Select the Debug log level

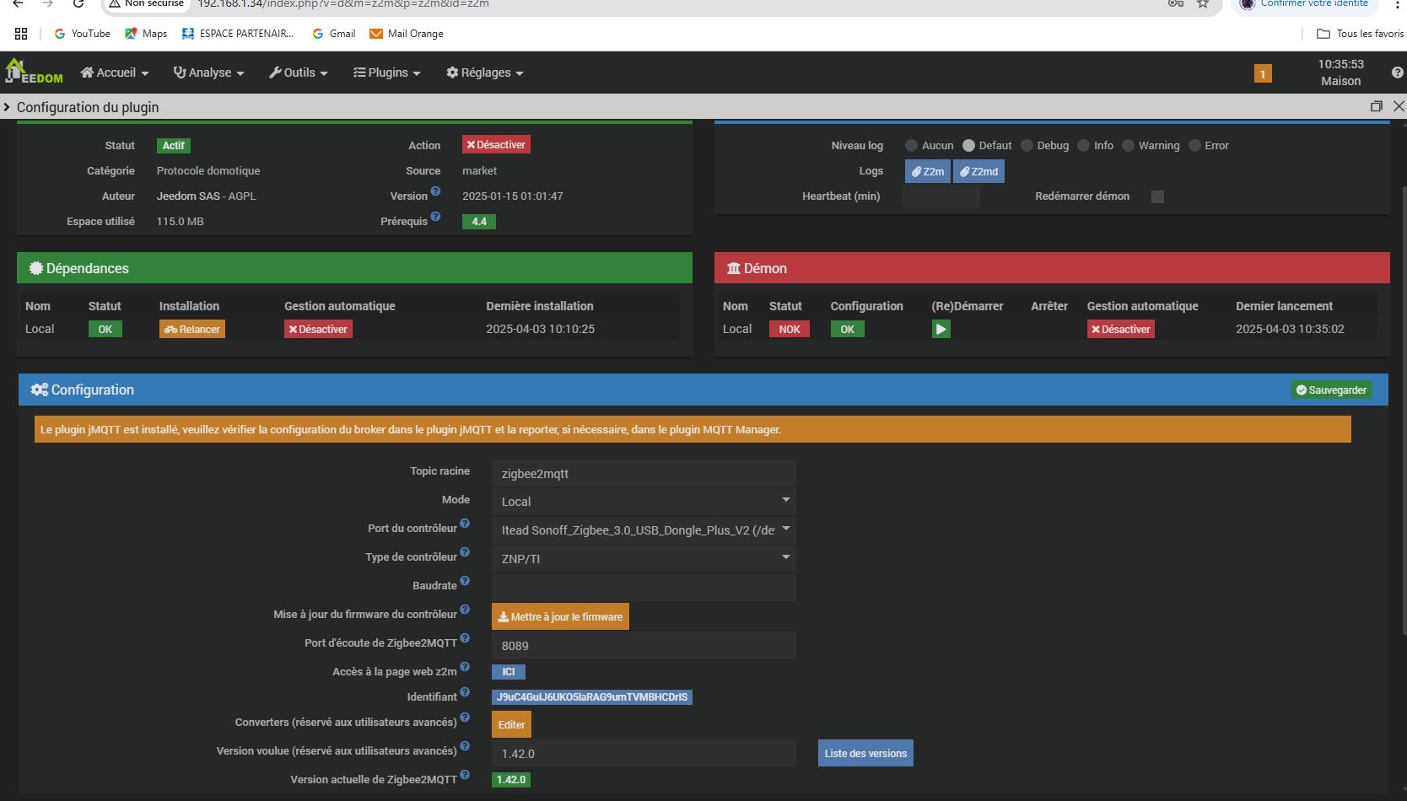point(1027,146)
